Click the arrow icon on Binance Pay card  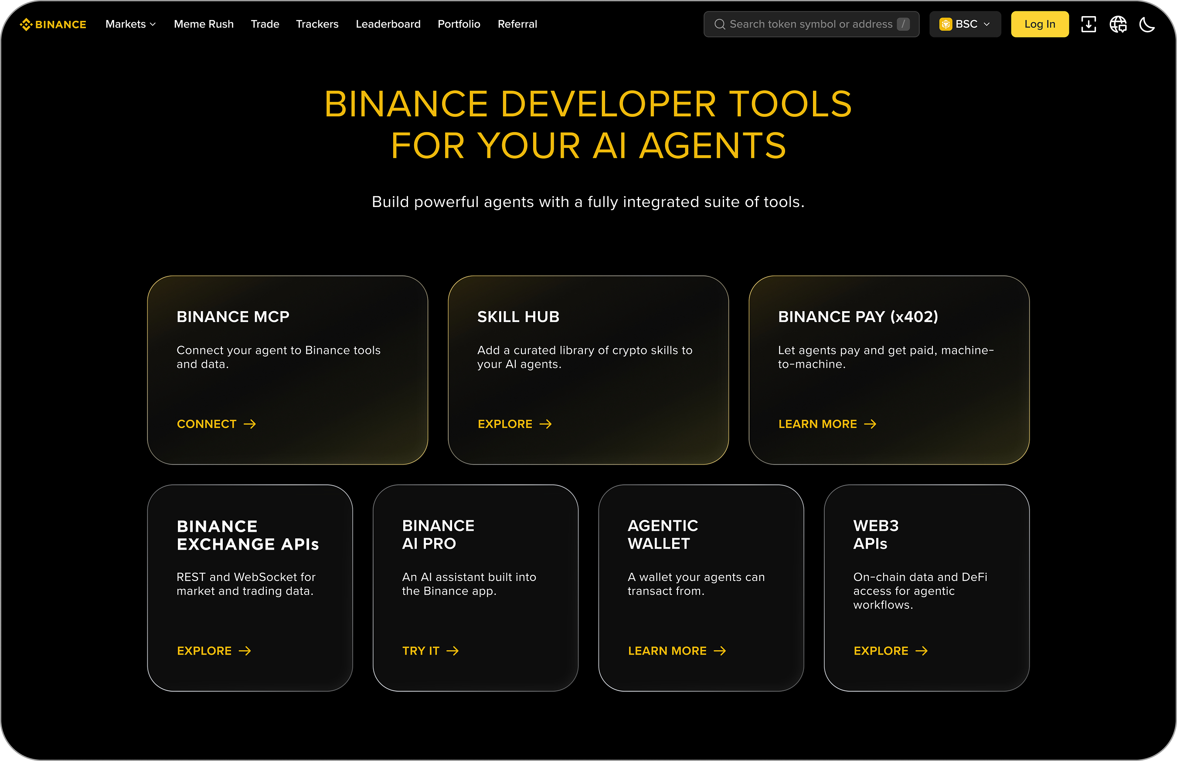pyautogui.click(x=870, y=424)
